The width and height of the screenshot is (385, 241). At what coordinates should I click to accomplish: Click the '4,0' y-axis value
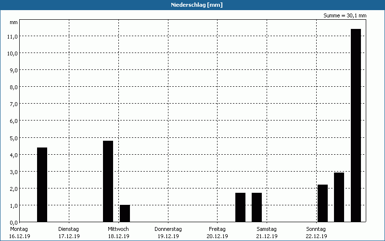click(13, 155)
